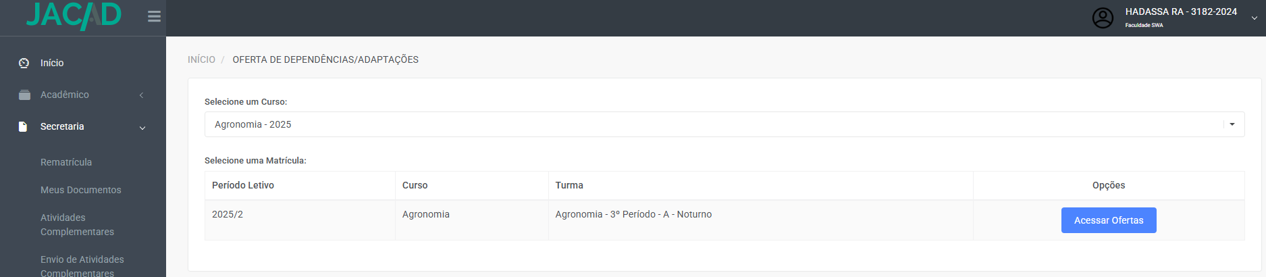Click the Acadêmico sidebar icon
Viewport: 1266px width, 277px height.
coord(24,95)
